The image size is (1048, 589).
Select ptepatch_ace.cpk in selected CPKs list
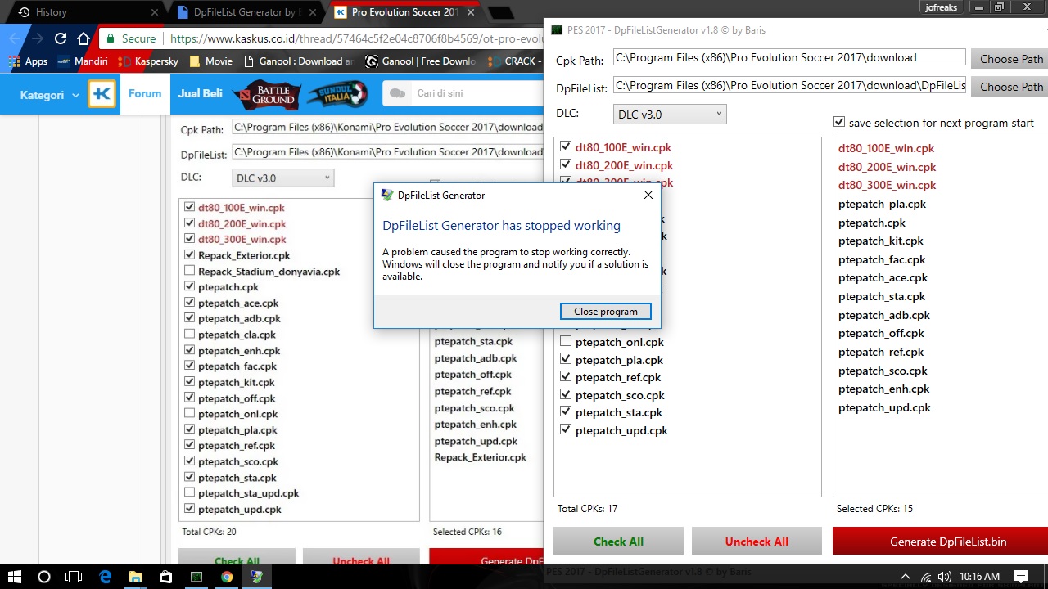coord(883,277)
